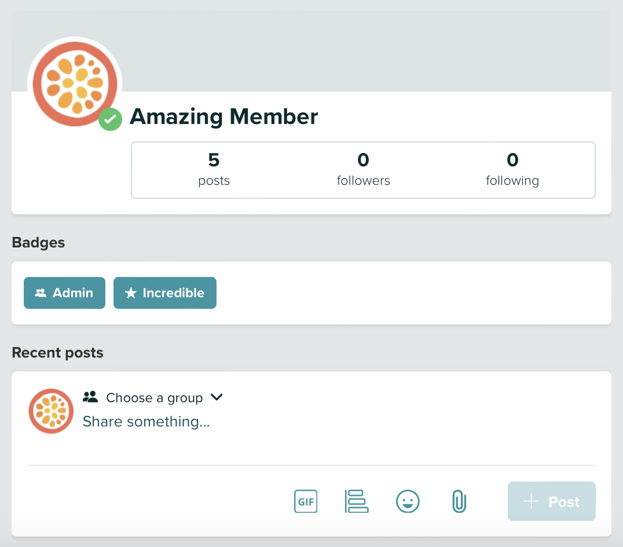Screen dimensions: 623x547
Task: Select the Admin badge
Action: pos(64,293)
